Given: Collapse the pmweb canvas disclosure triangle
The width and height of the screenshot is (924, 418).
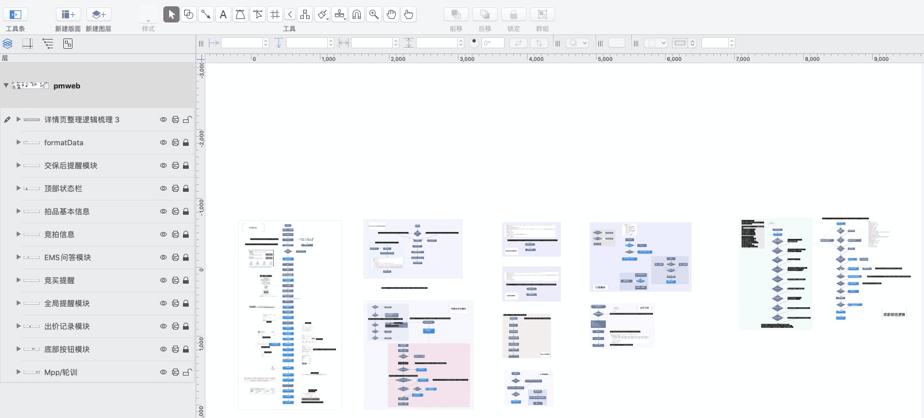Looking at the screenshot, I should pos(6,86).
